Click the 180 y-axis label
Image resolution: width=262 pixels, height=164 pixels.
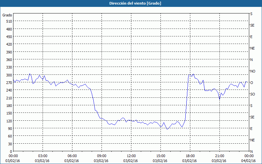tap(9, 106)
